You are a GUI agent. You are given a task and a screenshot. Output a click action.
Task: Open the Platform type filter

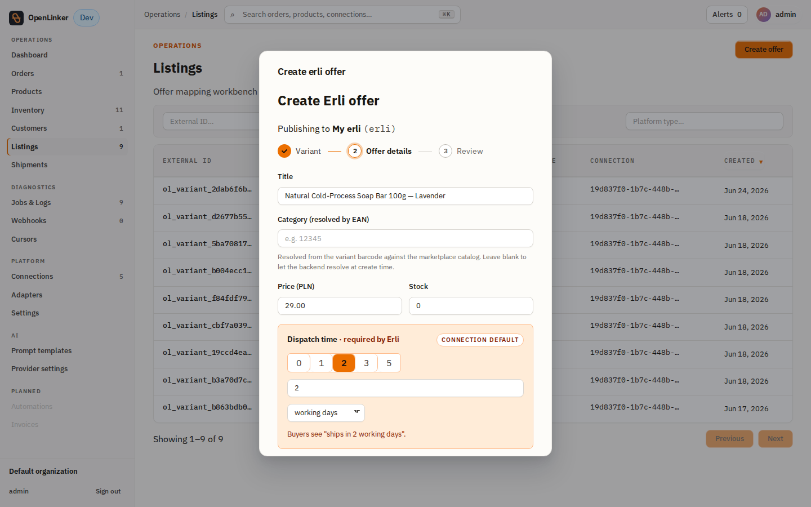[x=705, y=121]
